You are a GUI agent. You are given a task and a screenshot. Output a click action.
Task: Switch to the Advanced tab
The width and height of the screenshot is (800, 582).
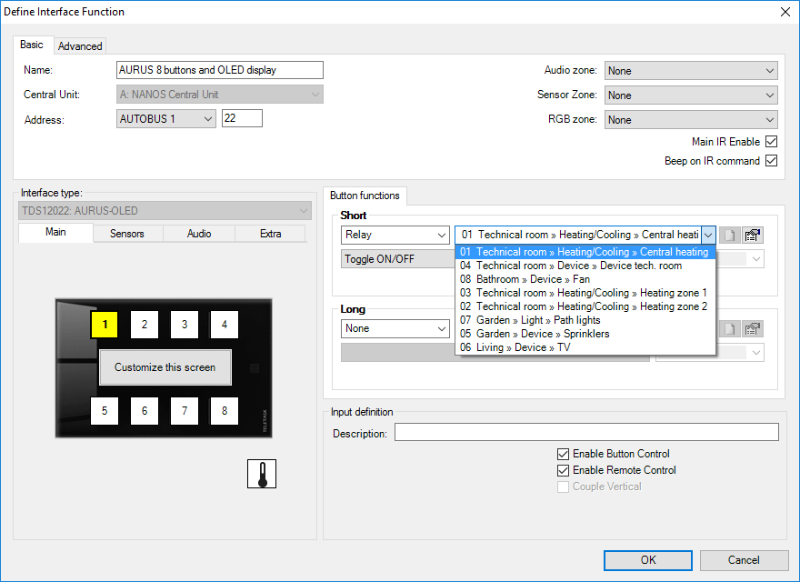pyautogui.click(x=80, y=45)
